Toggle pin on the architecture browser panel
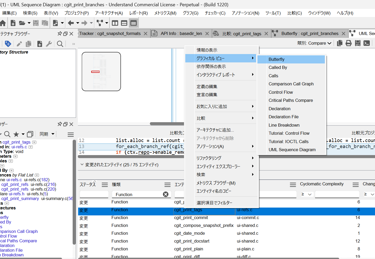 (60, 34)
